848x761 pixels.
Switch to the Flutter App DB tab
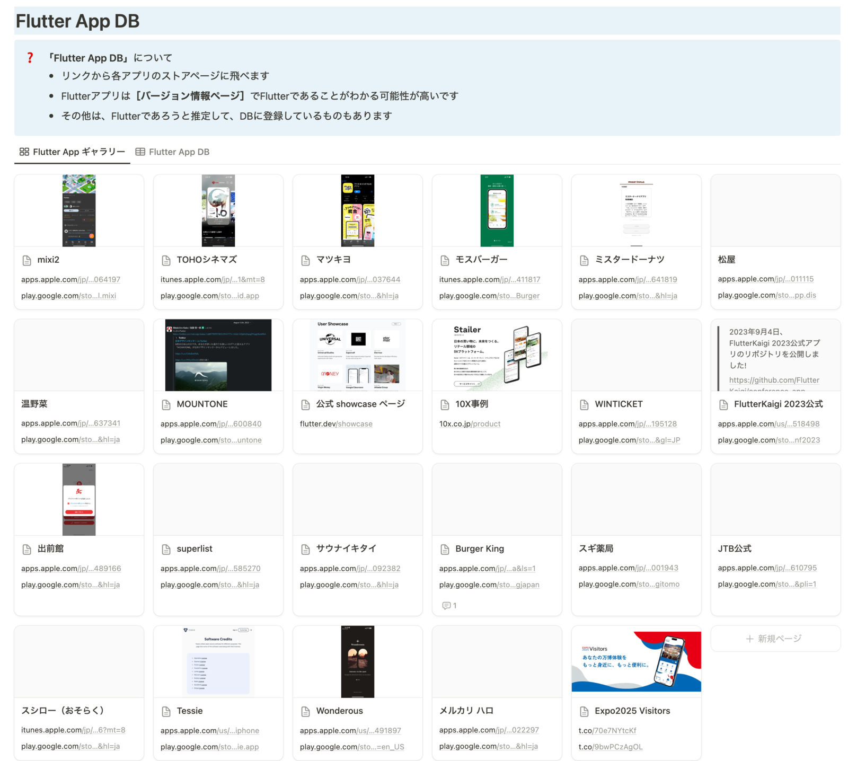tap(179, 152)
